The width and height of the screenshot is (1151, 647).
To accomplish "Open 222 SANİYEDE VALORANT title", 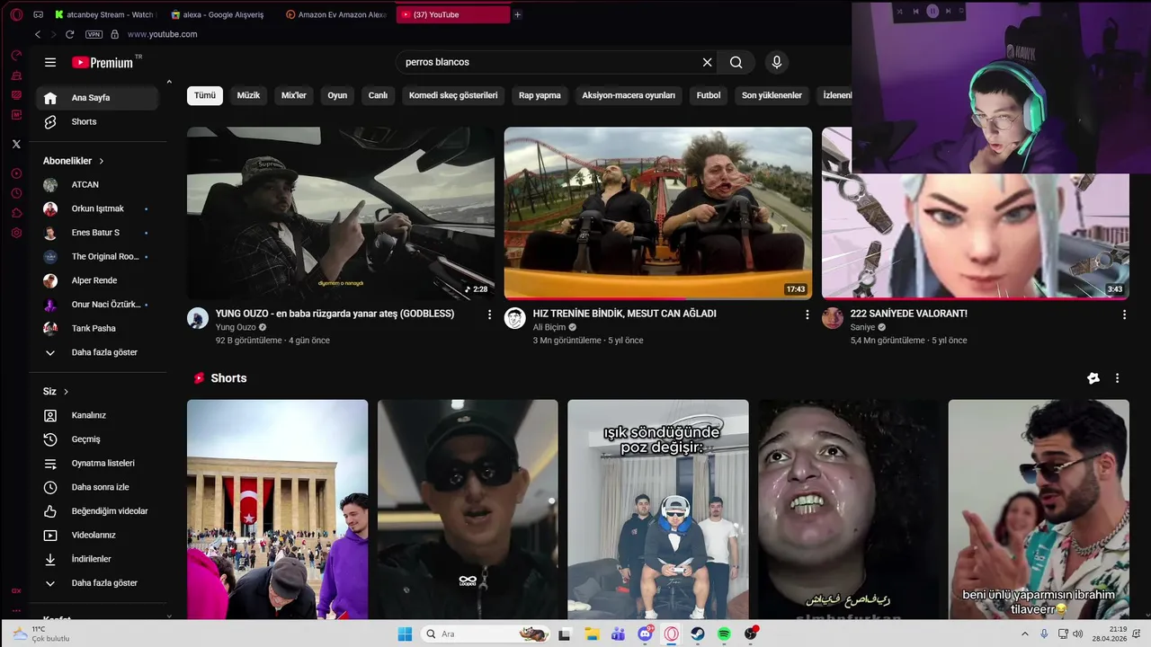I will tap(909, 314).
